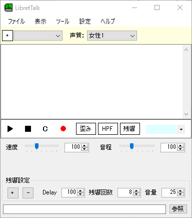Click the text area scroll down arrow
The height and width of the screenshot is (218, 192).
pyautogui.click(x=186, y=114)
